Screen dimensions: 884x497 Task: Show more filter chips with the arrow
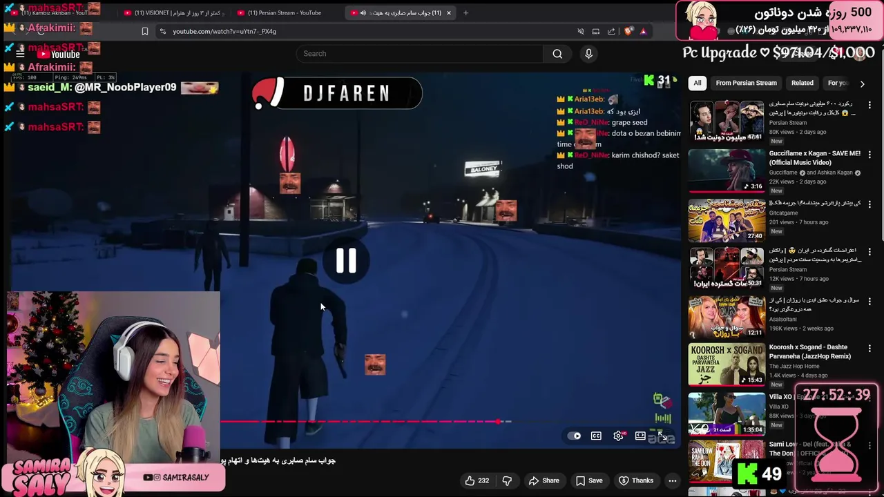(862, 84)
